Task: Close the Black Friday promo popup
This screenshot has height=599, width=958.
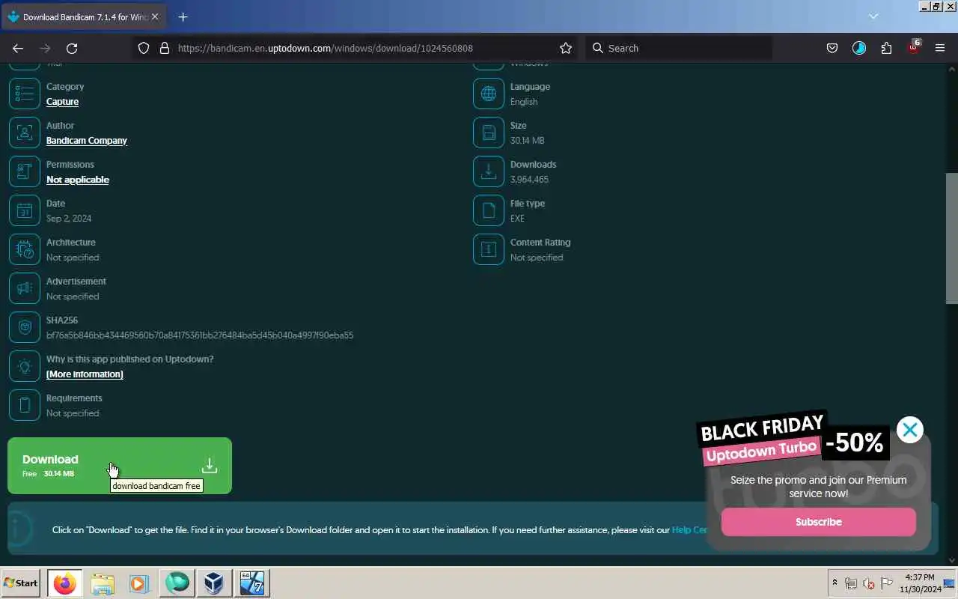Action: (910, 430)
